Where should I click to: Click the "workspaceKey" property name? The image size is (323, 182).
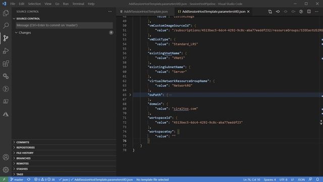point(161,131)
